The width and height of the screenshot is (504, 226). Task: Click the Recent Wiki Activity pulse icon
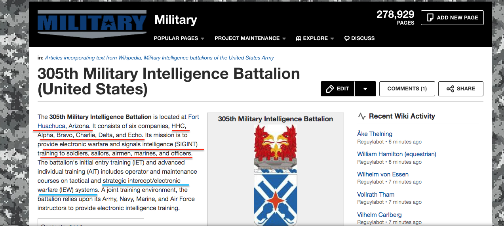(361, 116)
